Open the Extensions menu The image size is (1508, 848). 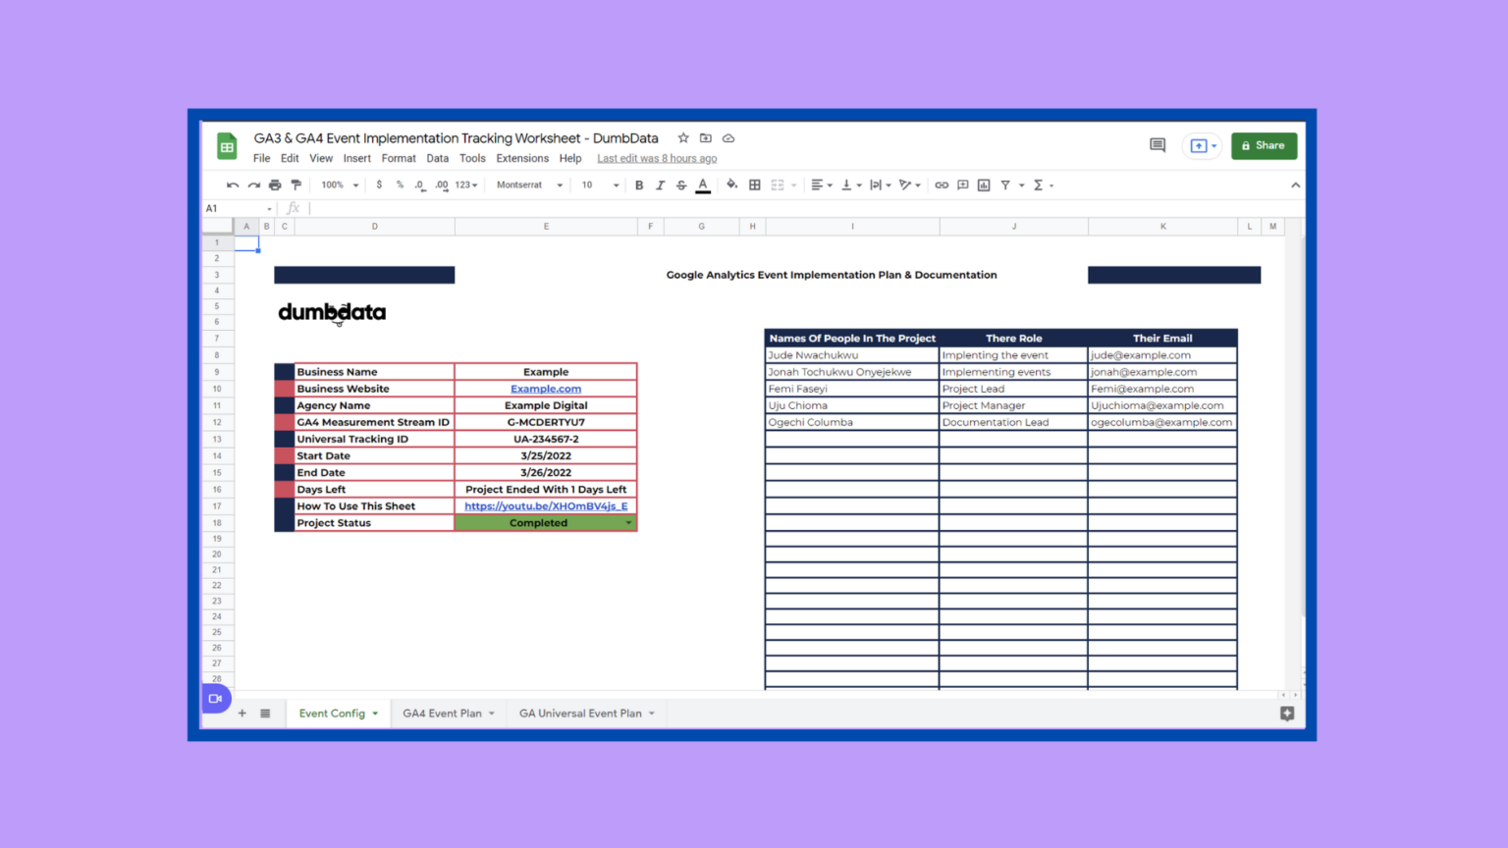(521, 158)
